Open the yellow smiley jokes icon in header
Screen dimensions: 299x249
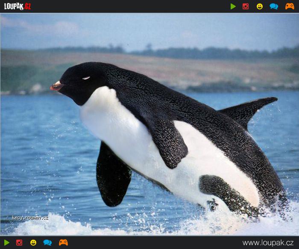click(x=260, y=6)
